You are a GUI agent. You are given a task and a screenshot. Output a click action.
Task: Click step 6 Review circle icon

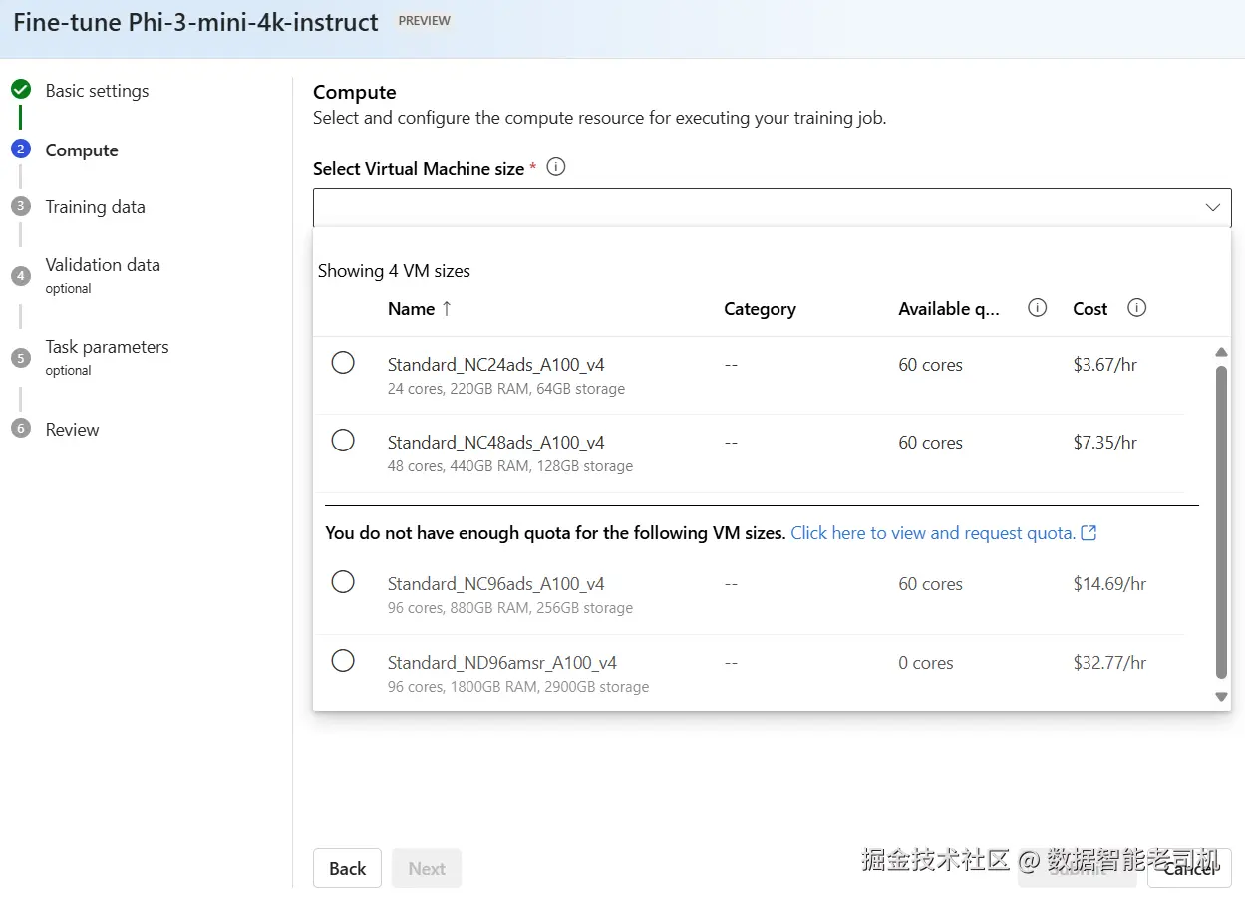tap(21, 429)
